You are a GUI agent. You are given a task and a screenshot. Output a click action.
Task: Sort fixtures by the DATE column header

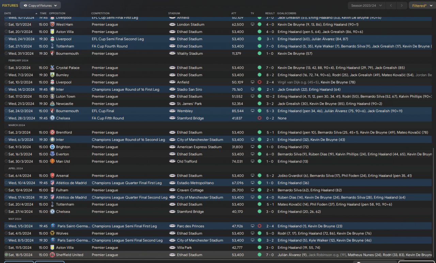point(8,13)
